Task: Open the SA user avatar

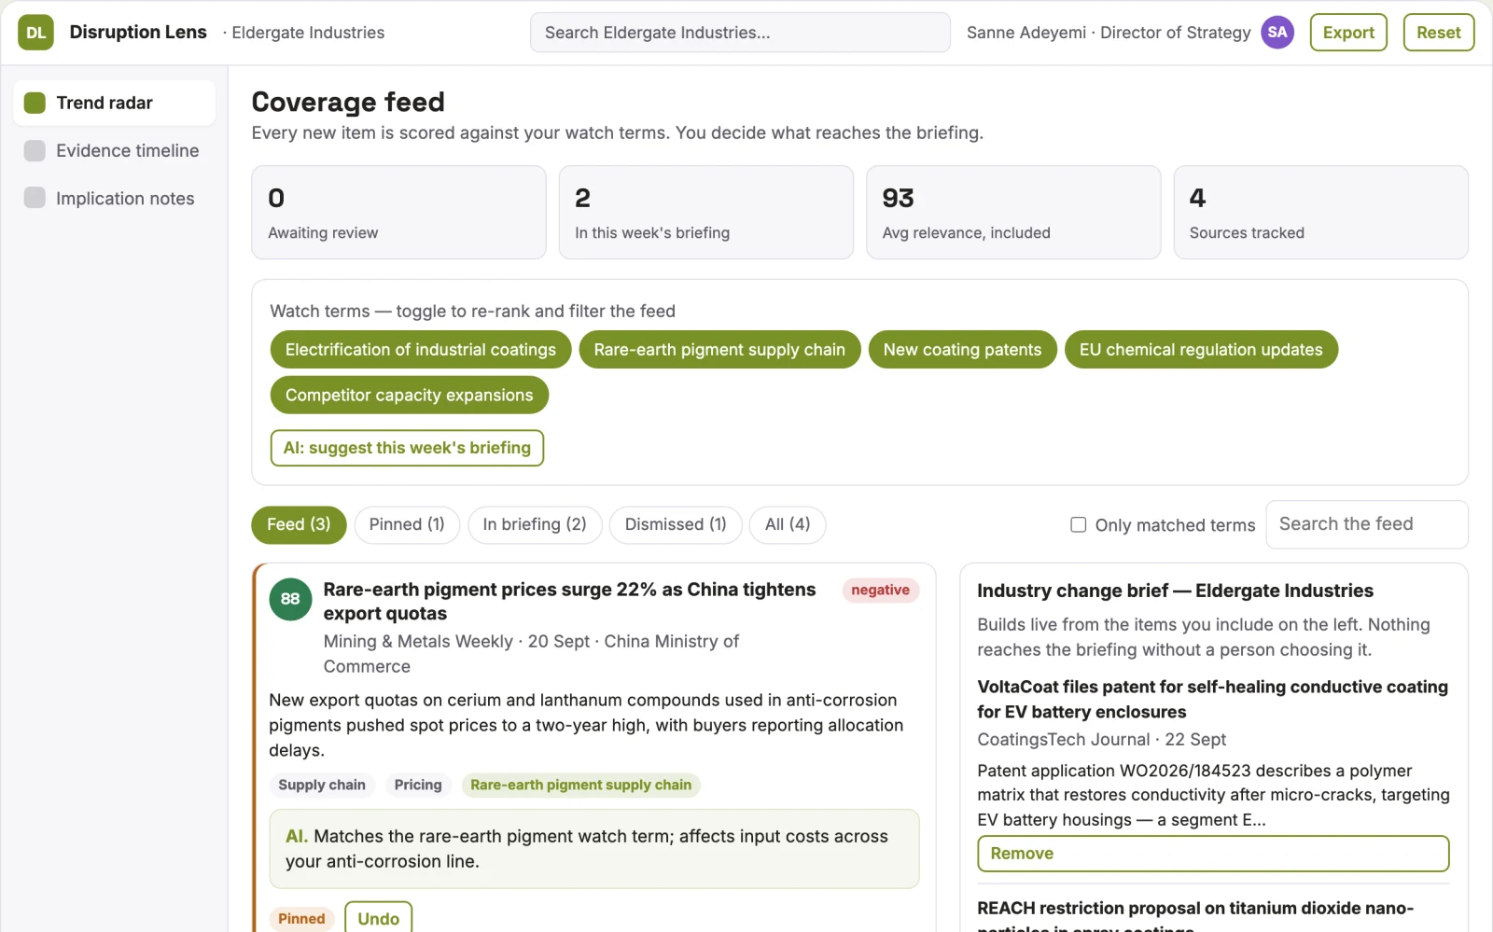Action: (1277, 33)
